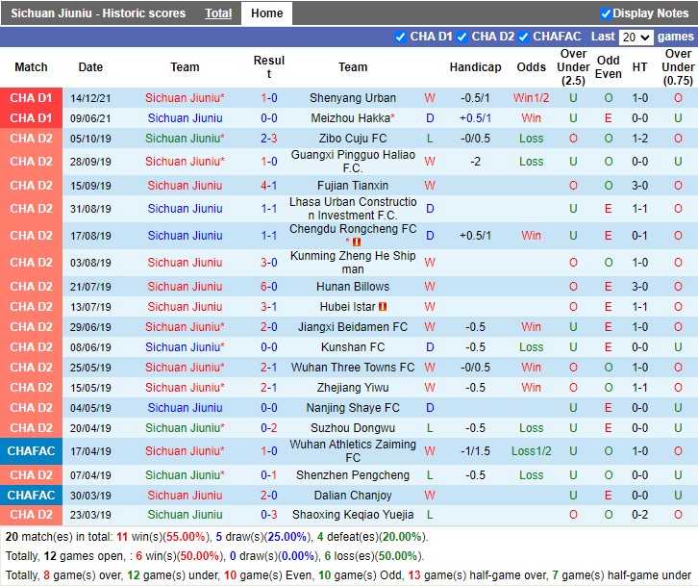The width and height of the screenshot is (698, 586).
Task: Open the Last 20 games dropdown
Action: coord(636,37)
